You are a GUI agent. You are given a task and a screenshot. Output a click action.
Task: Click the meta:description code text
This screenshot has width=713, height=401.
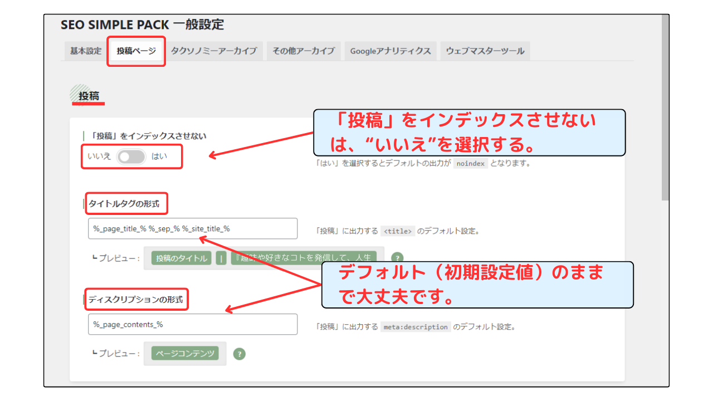pyautogui.click(x=416, y=327)
